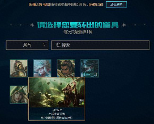This screenshot has height=124, width=154.
Task: Click the 点击刷新 refresh button
Action: (x=116, y=4)
